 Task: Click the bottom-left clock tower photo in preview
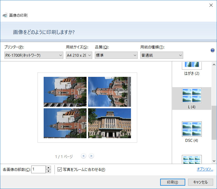tap(65, 123)
